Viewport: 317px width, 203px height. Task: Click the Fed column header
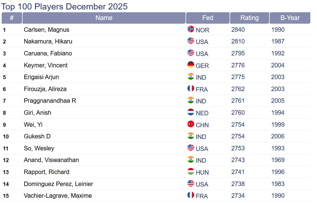point(208,18)
